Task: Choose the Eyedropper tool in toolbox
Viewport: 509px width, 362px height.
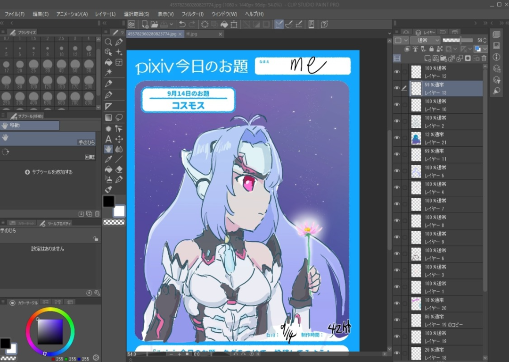Action: [108, 159]
